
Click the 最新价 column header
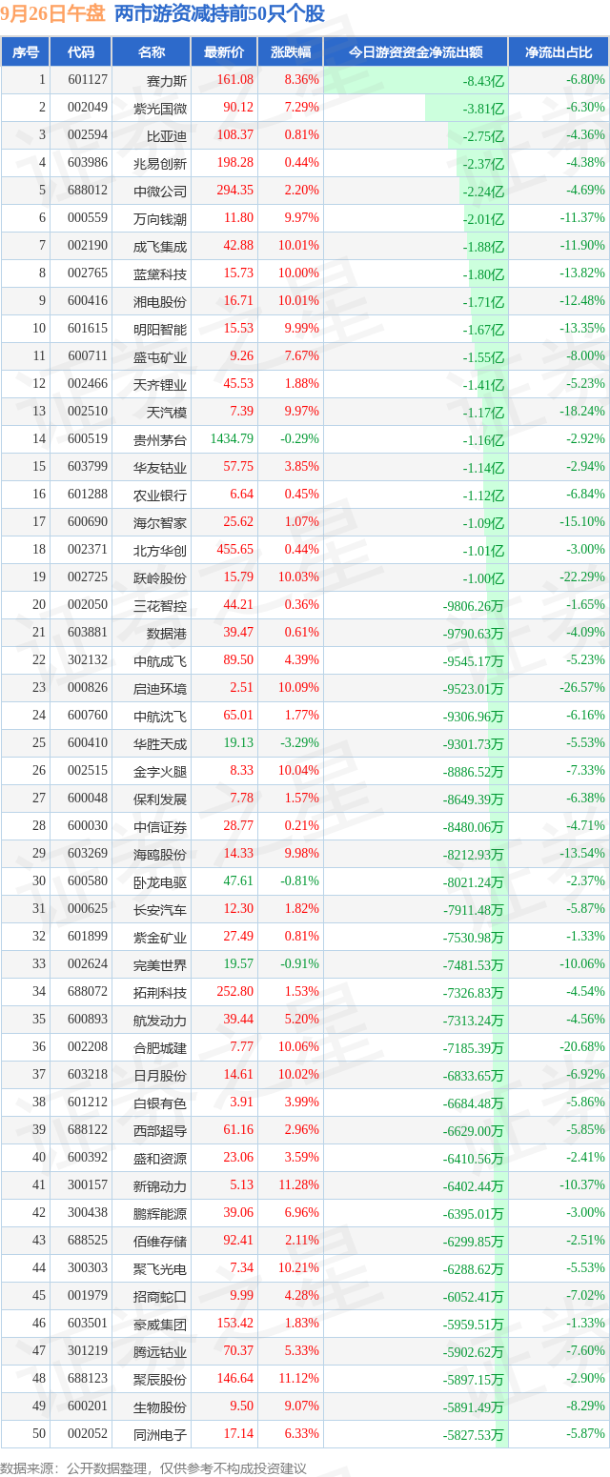pyautogui.click(x=224, y=52)
